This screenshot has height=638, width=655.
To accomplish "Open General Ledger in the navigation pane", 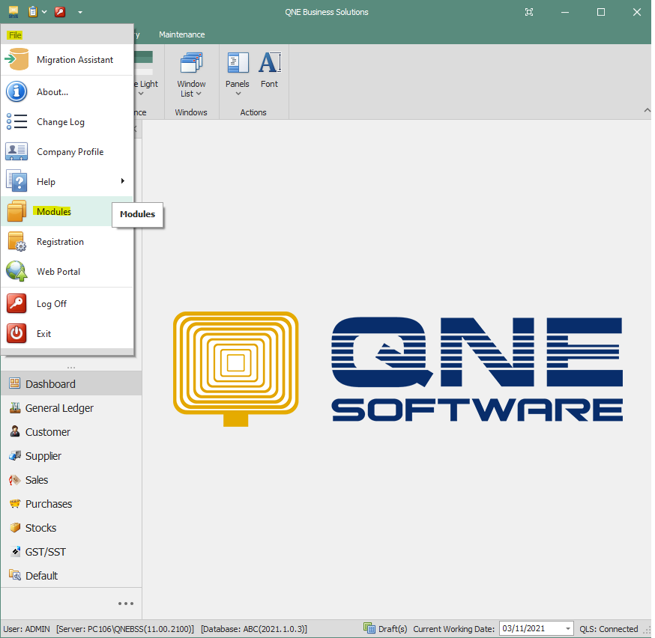I will coord(59,408).
